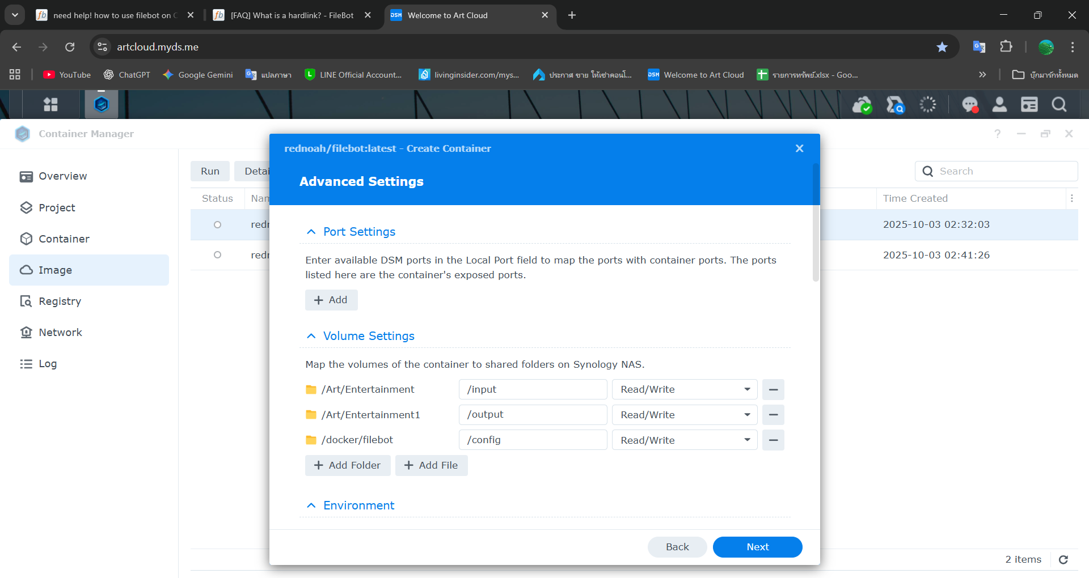Click the DSM search magnifier icon

1059,104
